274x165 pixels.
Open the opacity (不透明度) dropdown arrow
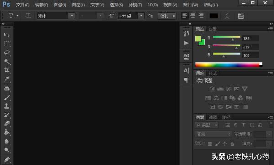(269, 134)
